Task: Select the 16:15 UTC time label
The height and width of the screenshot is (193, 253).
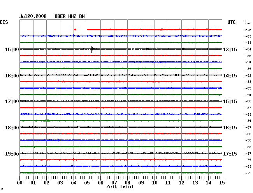Action: pos(230,128)
